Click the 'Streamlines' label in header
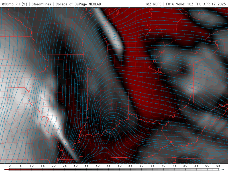The image size is (228, 171). click(x=41, y=4)
